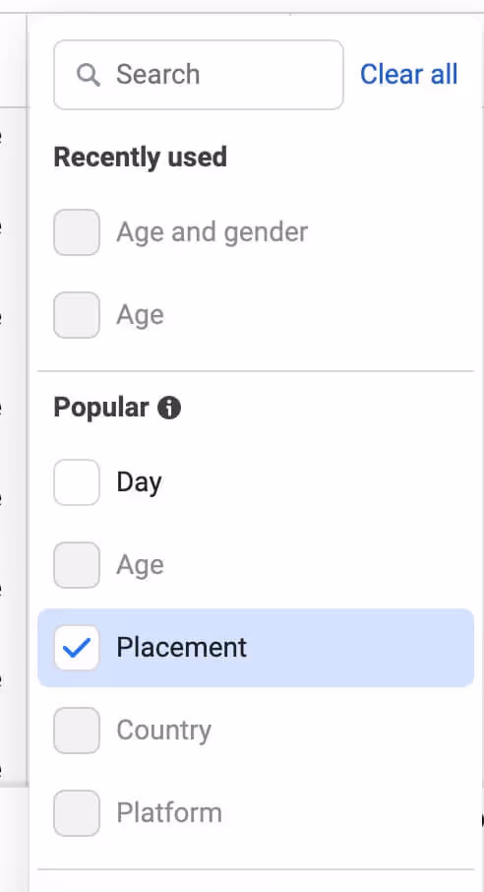Select the Age and gender label text
Image resolution: width=484 pixels, height=892 pixels.
coord(212,232)
